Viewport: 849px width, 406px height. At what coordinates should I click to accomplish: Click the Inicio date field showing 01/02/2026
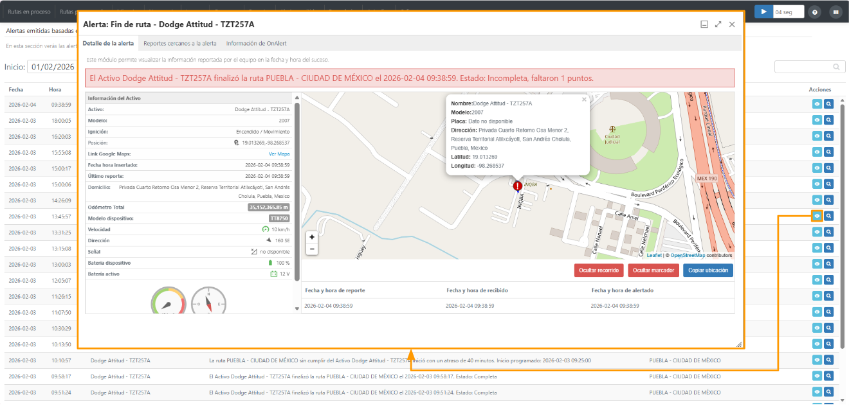coord(53,67)
